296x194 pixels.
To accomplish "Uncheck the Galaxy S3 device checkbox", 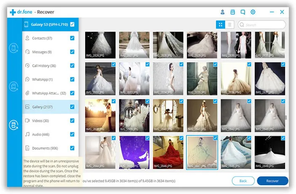I will pos(72,24).
